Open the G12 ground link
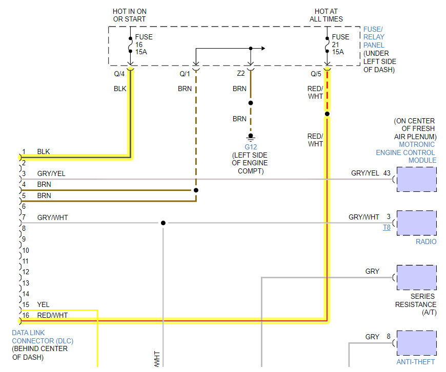446x372 pixels. click(251, 147)
